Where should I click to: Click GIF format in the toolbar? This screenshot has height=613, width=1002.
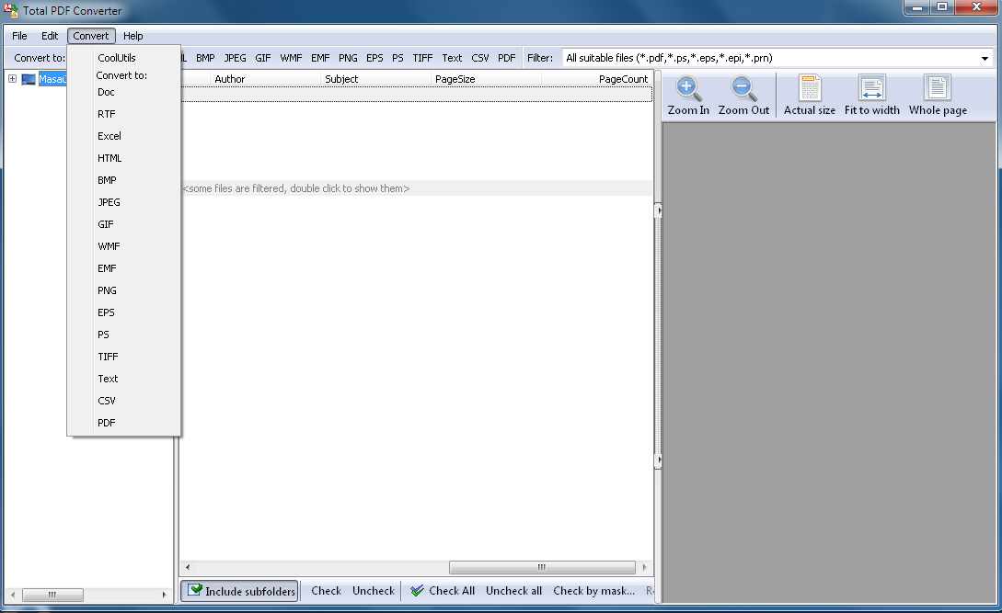pyautogui.click(x=262, y=58)
